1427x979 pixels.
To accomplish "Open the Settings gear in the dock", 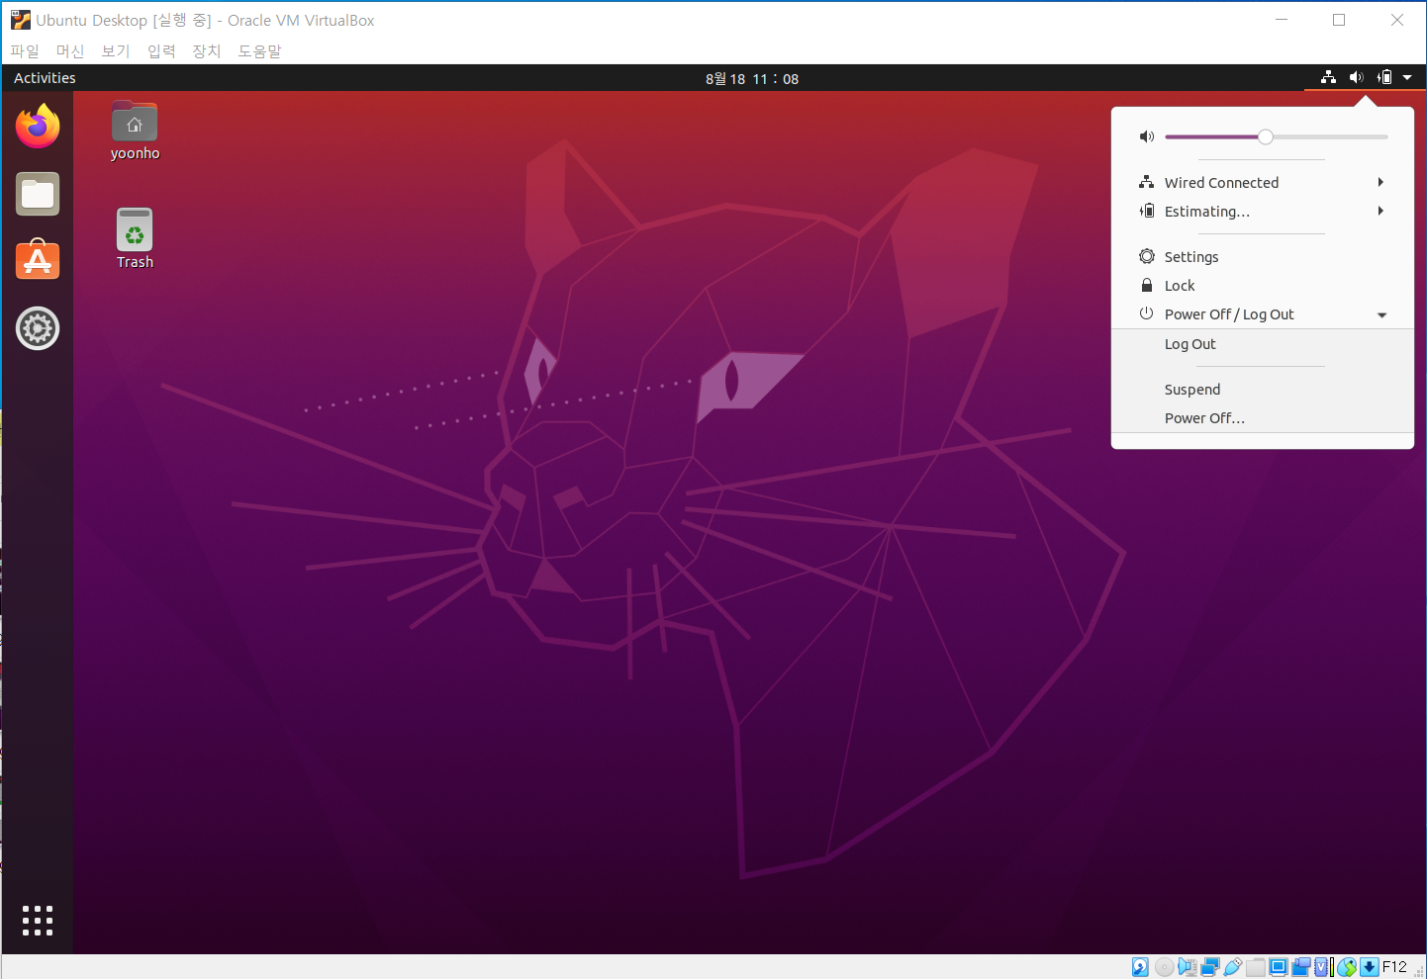I will tap(38, 328).
